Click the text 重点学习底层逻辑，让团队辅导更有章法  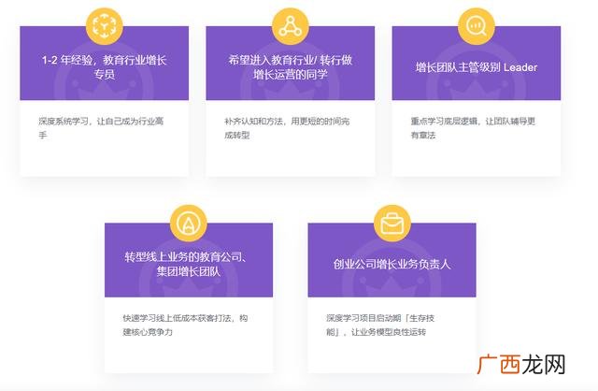coord(473,128)
